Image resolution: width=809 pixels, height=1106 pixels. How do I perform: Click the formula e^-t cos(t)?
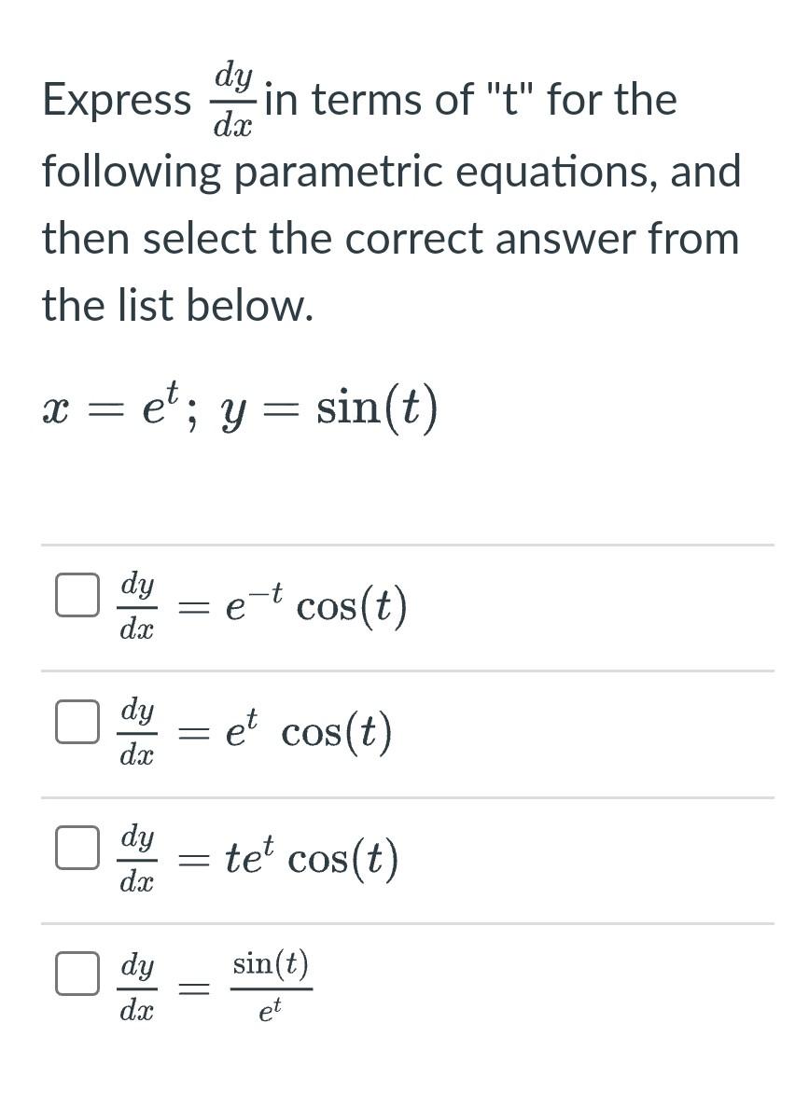click(317, 605)
